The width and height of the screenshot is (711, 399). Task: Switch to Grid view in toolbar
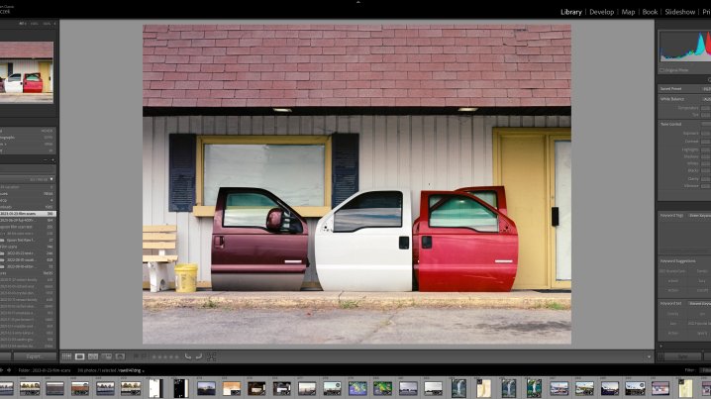tap(67, 356)
